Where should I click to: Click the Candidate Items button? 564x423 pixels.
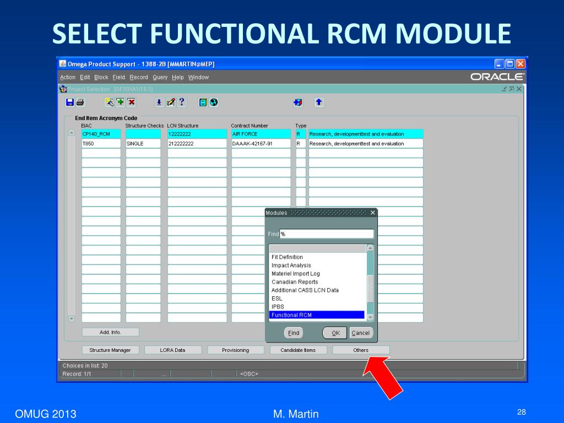[x=298, y=350]
